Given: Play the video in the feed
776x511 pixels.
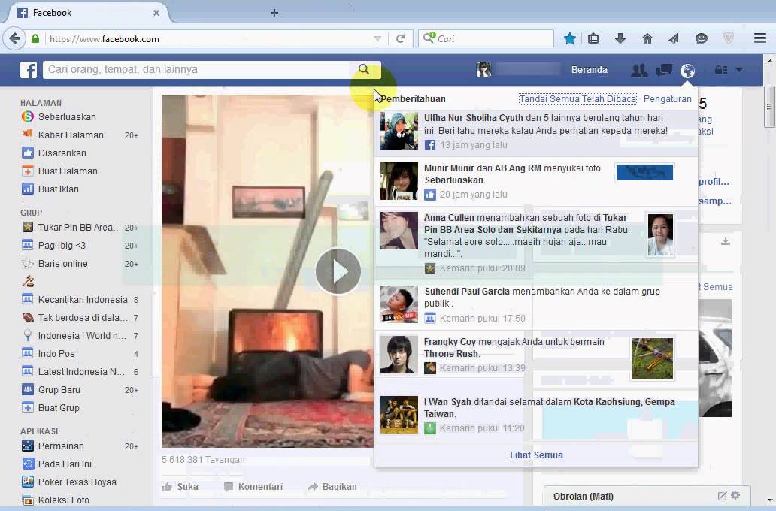Looking at the screenshot, I should 338,271.
